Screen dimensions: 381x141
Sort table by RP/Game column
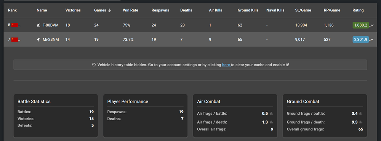point(332,10)
